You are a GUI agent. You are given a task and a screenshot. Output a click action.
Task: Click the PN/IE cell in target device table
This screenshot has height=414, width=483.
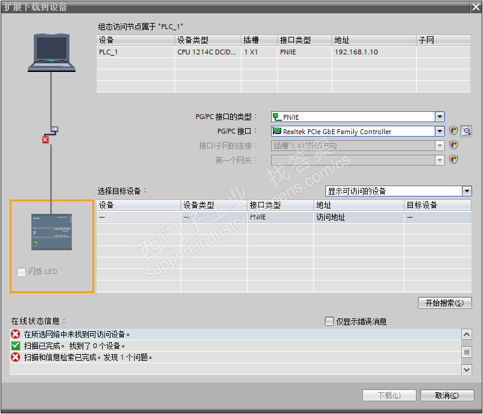pos(280,218)
